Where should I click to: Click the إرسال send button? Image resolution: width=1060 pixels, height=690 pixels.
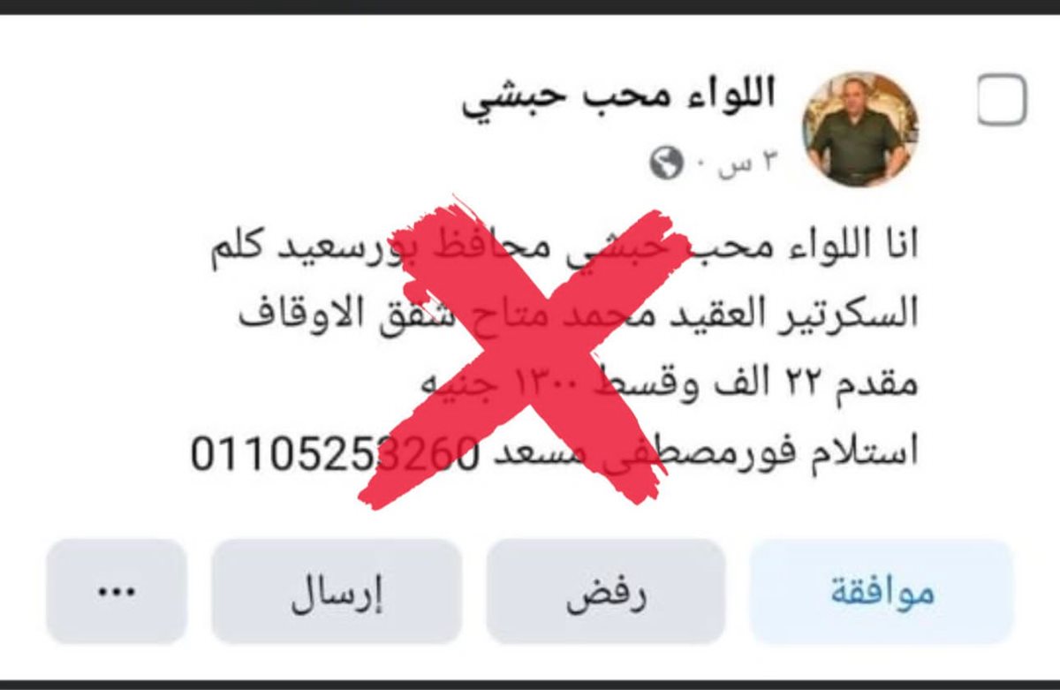click(337, 592)
